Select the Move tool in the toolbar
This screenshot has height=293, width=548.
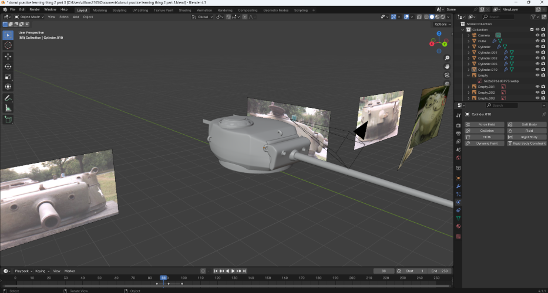(x=8, y=56)
